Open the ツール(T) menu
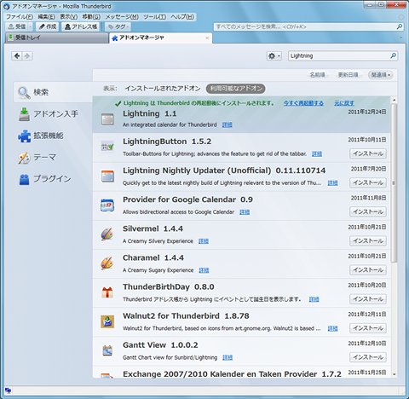This screenshot has height=399, width=409. tap(154, 17)
